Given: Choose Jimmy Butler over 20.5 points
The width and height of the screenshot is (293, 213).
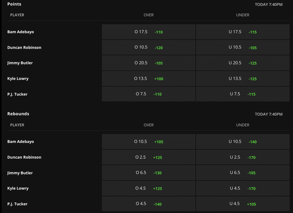Looking at the screenshot, I should coord(149,63).
